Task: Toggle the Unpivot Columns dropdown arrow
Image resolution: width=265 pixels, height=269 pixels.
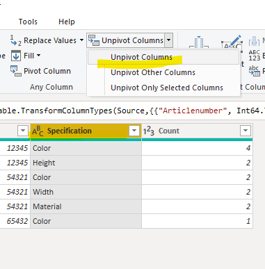Action: pyautogui.click(x=169, y=40)
